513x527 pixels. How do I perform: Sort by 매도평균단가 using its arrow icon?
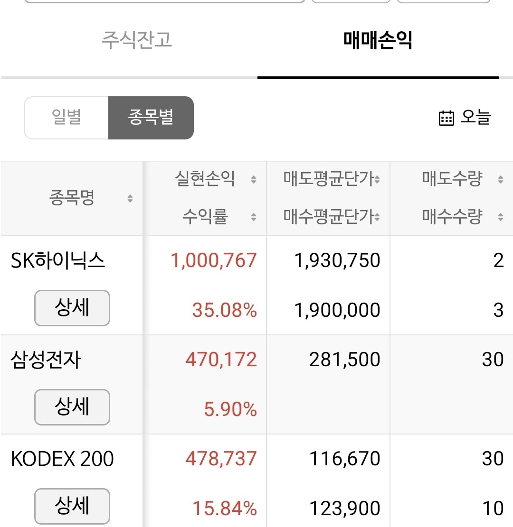point(377,179)
